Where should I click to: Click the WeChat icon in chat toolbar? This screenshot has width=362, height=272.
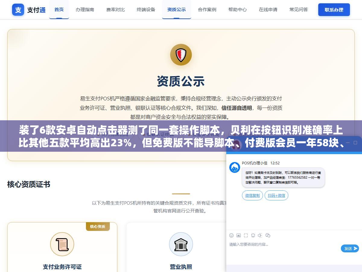(268, 235)
